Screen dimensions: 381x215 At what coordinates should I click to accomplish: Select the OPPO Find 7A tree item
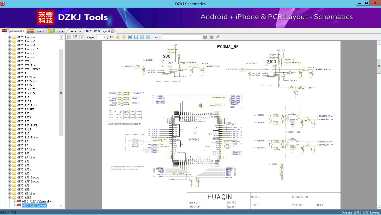(x=26, y=93)
